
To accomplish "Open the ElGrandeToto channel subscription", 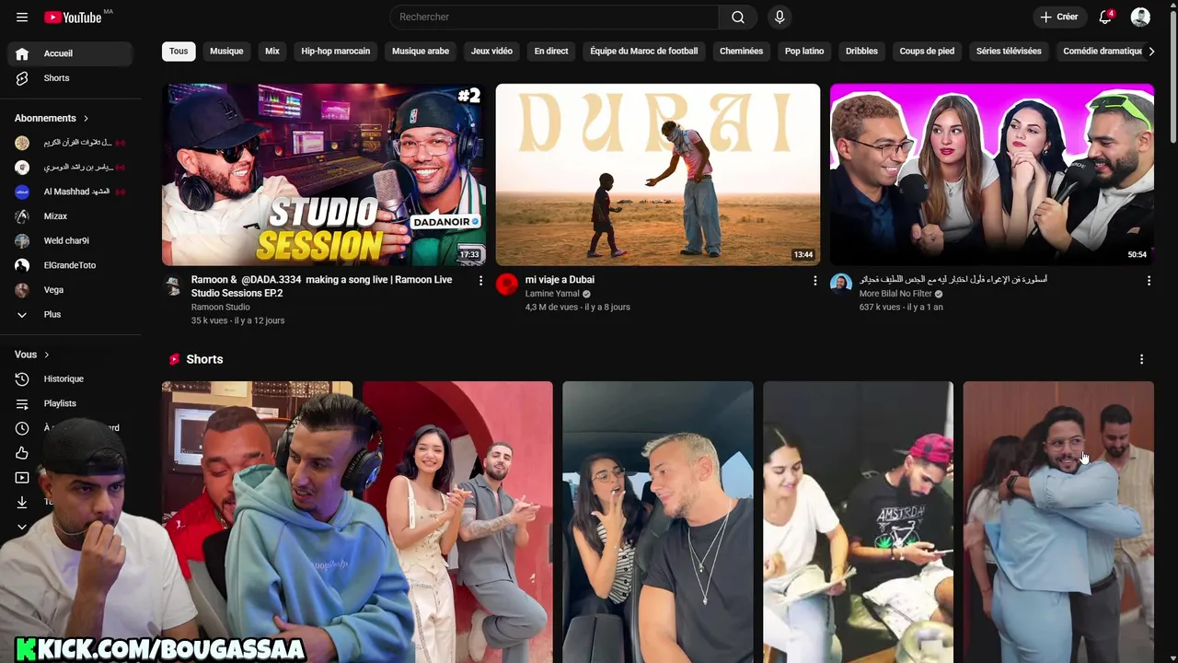I will pyautogui.click(x=70, y=265).
